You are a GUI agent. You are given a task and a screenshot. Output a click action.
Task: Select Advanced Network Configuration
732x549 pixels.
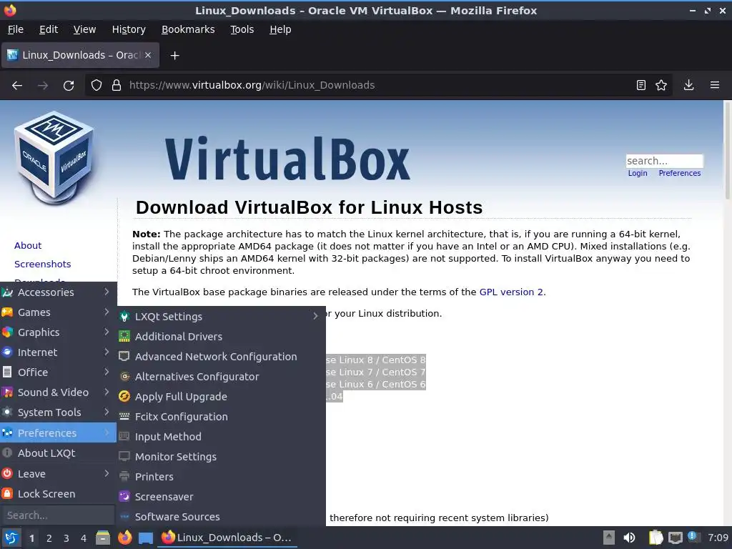[222, 357]
